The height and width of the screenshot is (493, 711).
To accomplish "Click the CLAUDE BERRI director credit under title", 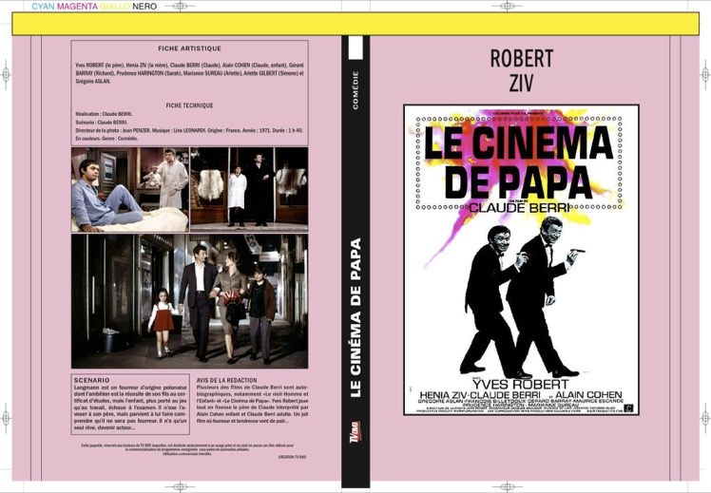I will tap(519, 208).
